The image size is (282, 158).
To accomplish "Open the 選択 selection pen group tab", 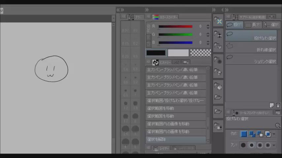I will click(x=271, y=25).
